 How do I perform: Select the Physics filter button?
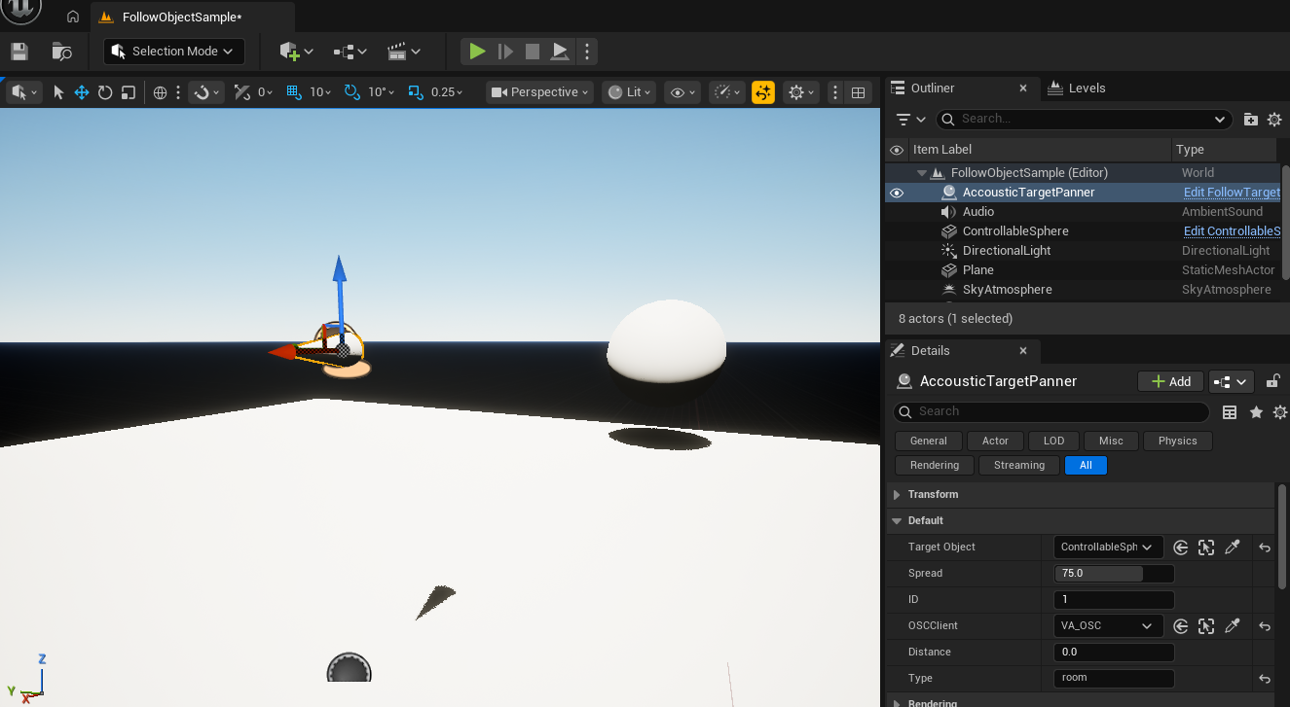click(x=1177, y=441)
